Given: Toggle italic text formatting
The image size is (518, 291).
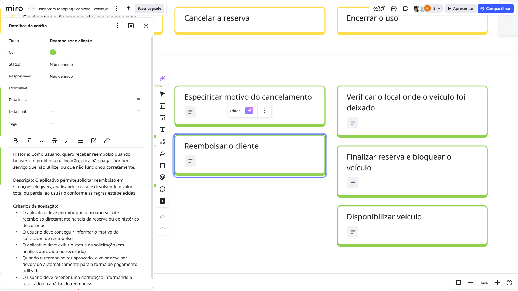Looking at the screenshot, I should point(28,141).
